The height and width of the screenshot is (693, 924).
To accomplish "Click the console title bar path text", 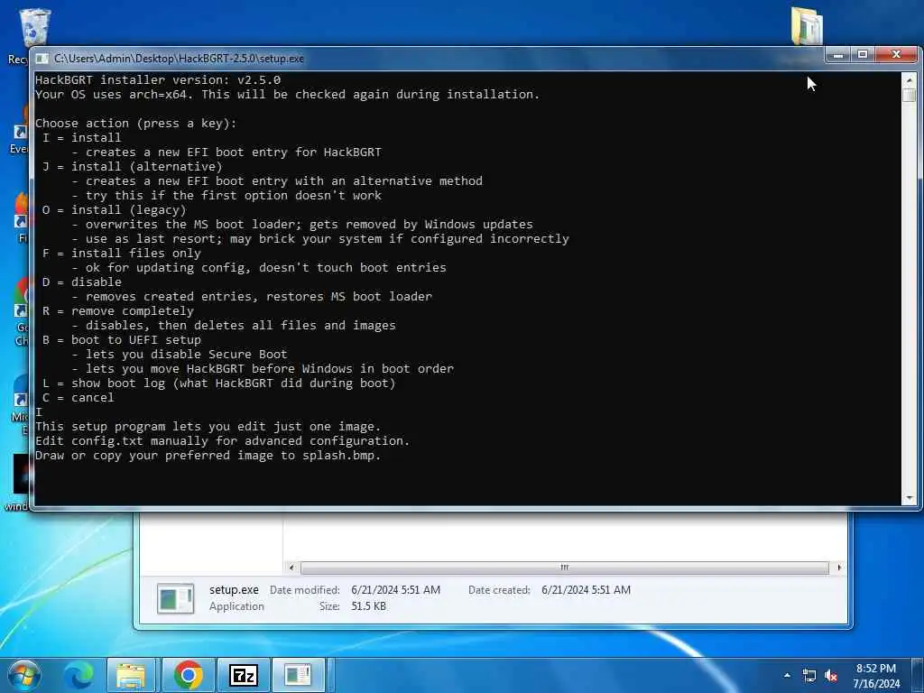I will [180, 59].
